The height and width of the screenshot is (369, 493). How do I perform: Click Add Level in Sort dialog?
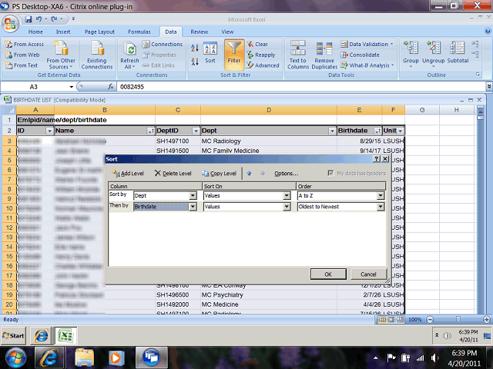point(128,173)
